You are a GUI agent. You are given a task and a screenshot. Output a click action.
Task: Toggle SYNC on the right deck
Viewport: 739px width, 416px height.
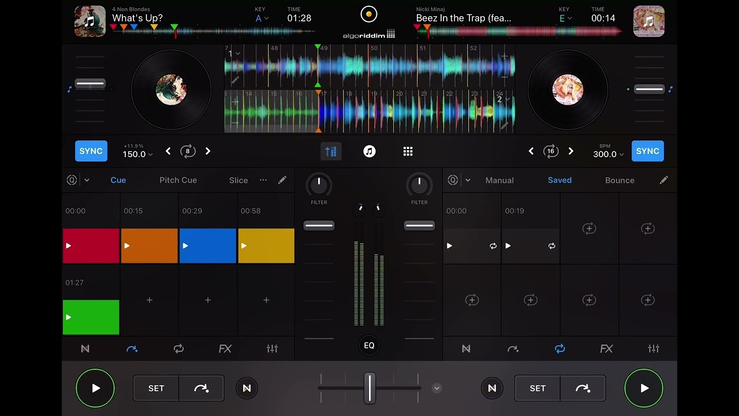point(648,151)
